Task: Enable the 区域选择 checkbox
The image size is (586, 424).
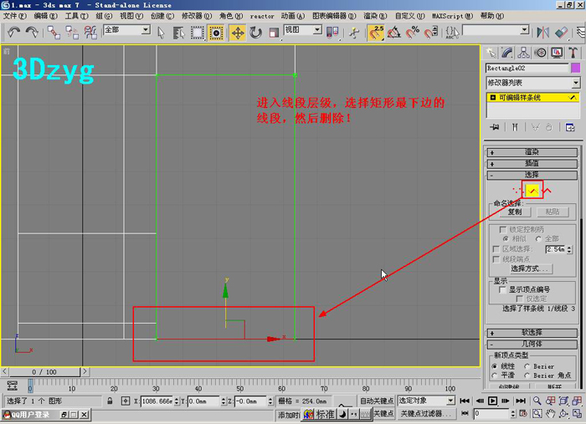Action: pos(496,249)
